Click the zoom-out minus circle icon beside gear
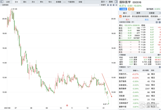Screen dimensions: 161x110 114,5
